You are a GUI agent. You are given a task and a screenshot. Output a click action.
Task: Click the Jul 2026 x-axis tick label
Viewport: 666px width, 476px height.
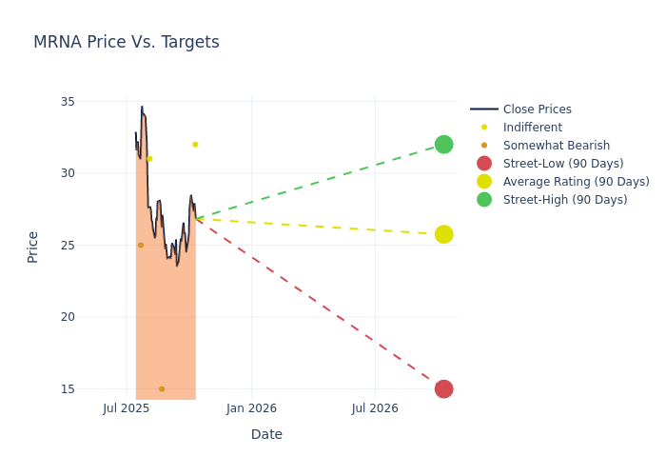[x=375, y=408]
